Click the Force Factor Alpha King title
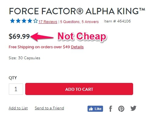The image size is (148, 116). (x=77, y=11)
